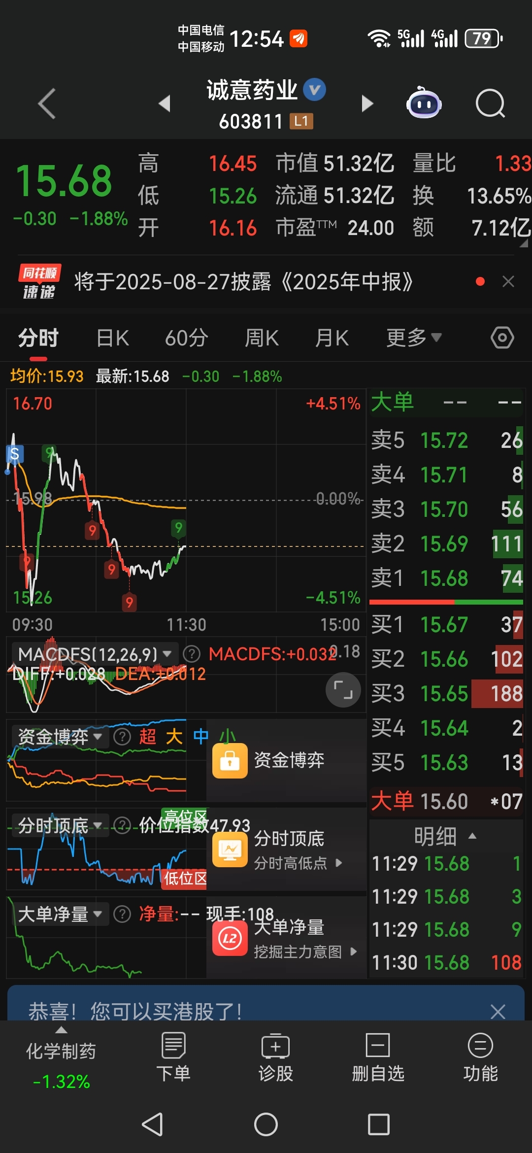532x1153 pixels.
Task: Tap the blue verified V badge
Action: click(314, 90)
